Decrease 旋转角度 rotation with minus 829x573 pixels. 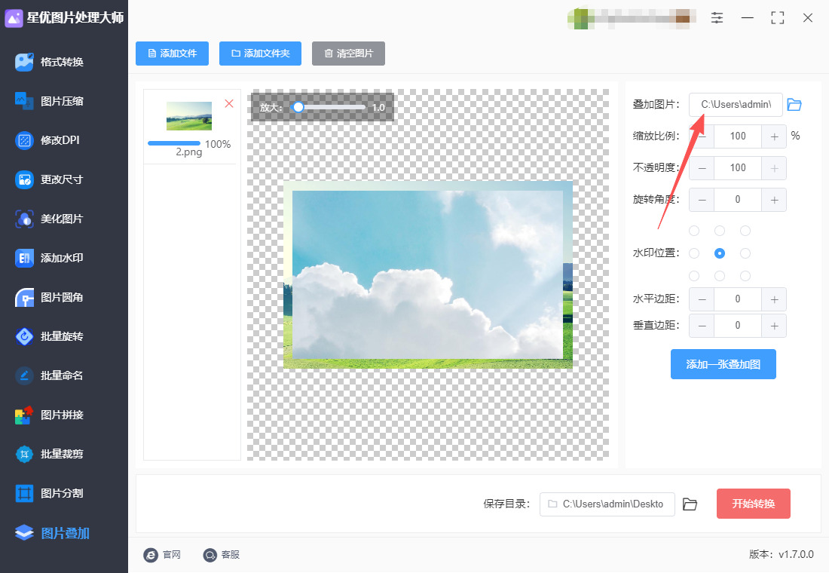coord(702,200)
